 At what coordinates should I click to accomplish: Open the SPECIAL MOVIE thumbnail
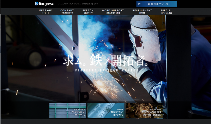pyautogui.click(x=144, y=110)
